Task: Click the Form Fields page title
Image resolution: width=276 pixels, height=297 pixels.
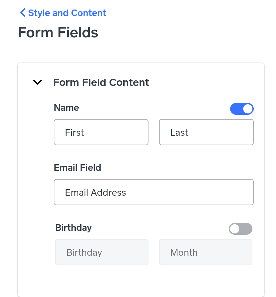Action: 58,33
